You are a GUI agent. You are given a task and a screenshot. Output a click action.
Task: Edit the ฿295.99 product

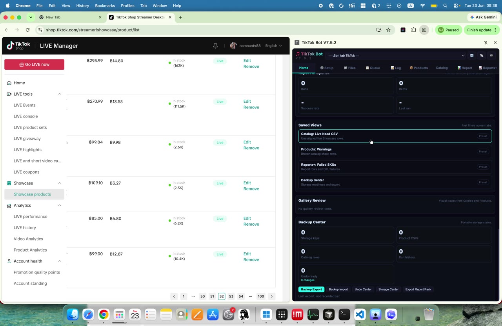point(247,61)
